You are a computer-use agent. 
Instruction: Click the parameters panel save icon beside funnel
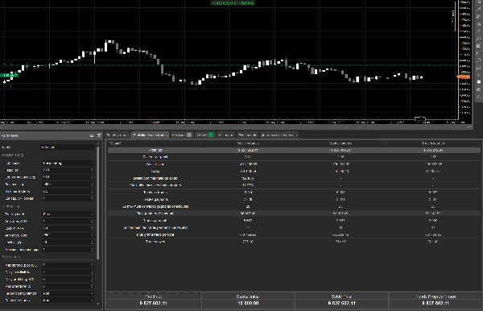[x=92, y=135]
